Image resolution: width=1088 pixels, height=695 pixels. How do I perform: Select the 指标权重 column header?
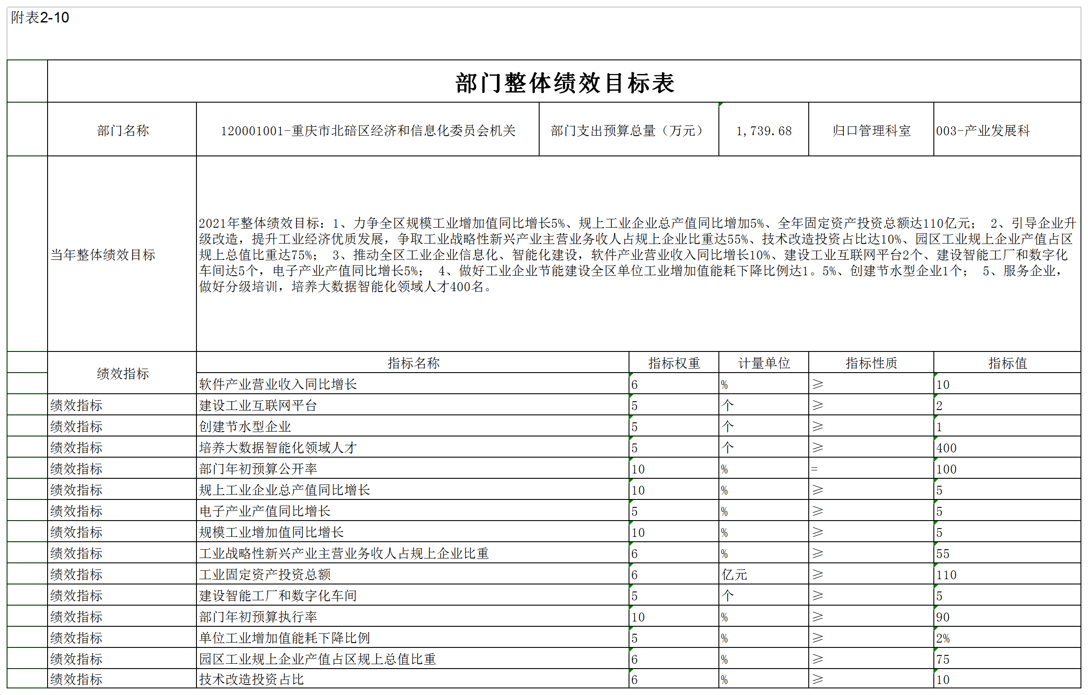pyautogui.click(x=674, y=362)
